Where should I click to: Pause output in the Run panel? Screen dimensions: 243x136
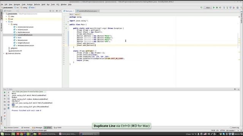[5, 99]
